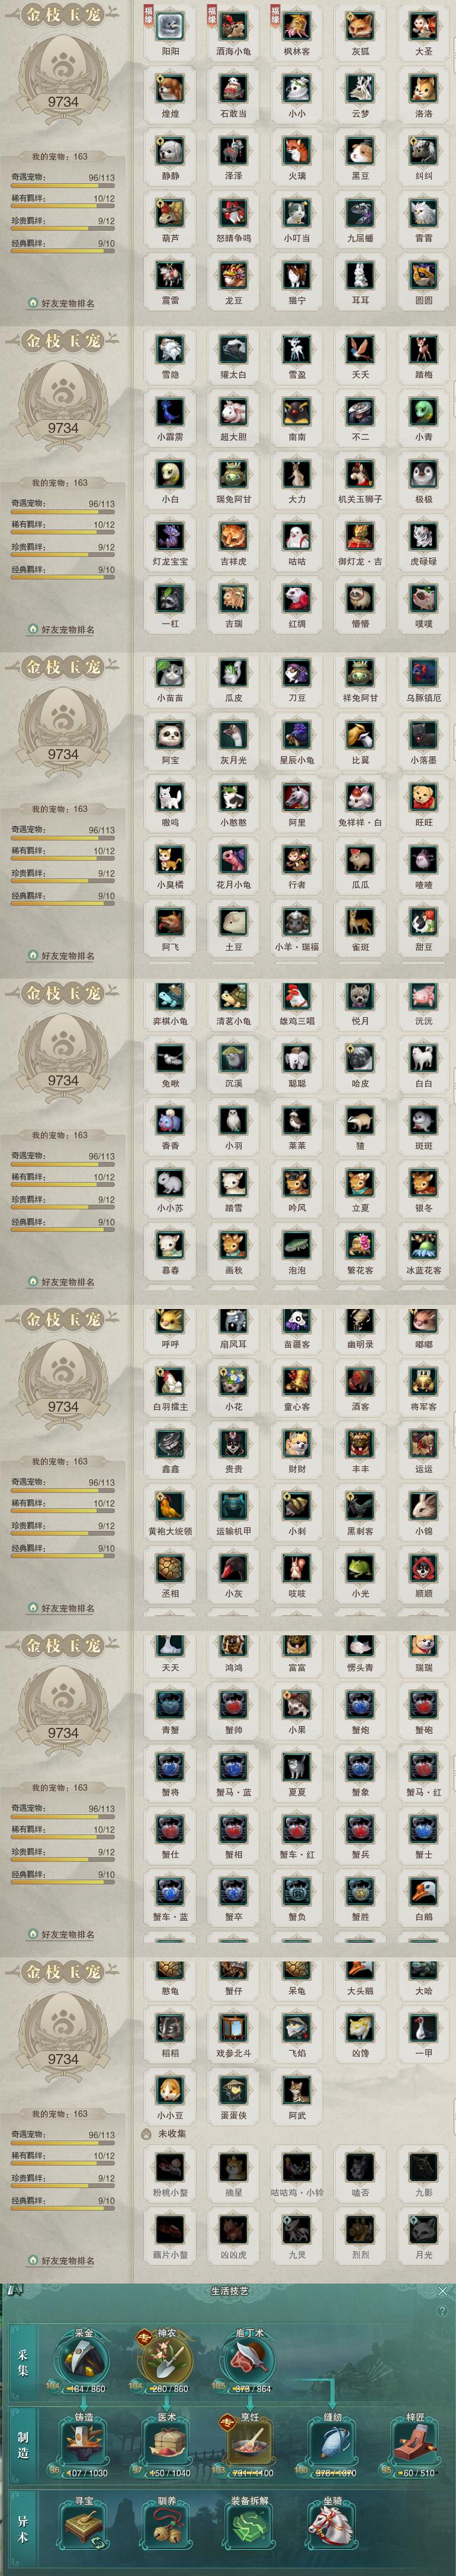This screenshot has height=2576, width=456.
Task: Close the 生活技艺 life skills panel
Action: (x=442, y=2290)
